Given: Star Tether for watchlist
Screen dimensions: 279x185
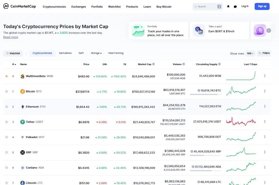Looking at the screenshot, I should [6, 122].
